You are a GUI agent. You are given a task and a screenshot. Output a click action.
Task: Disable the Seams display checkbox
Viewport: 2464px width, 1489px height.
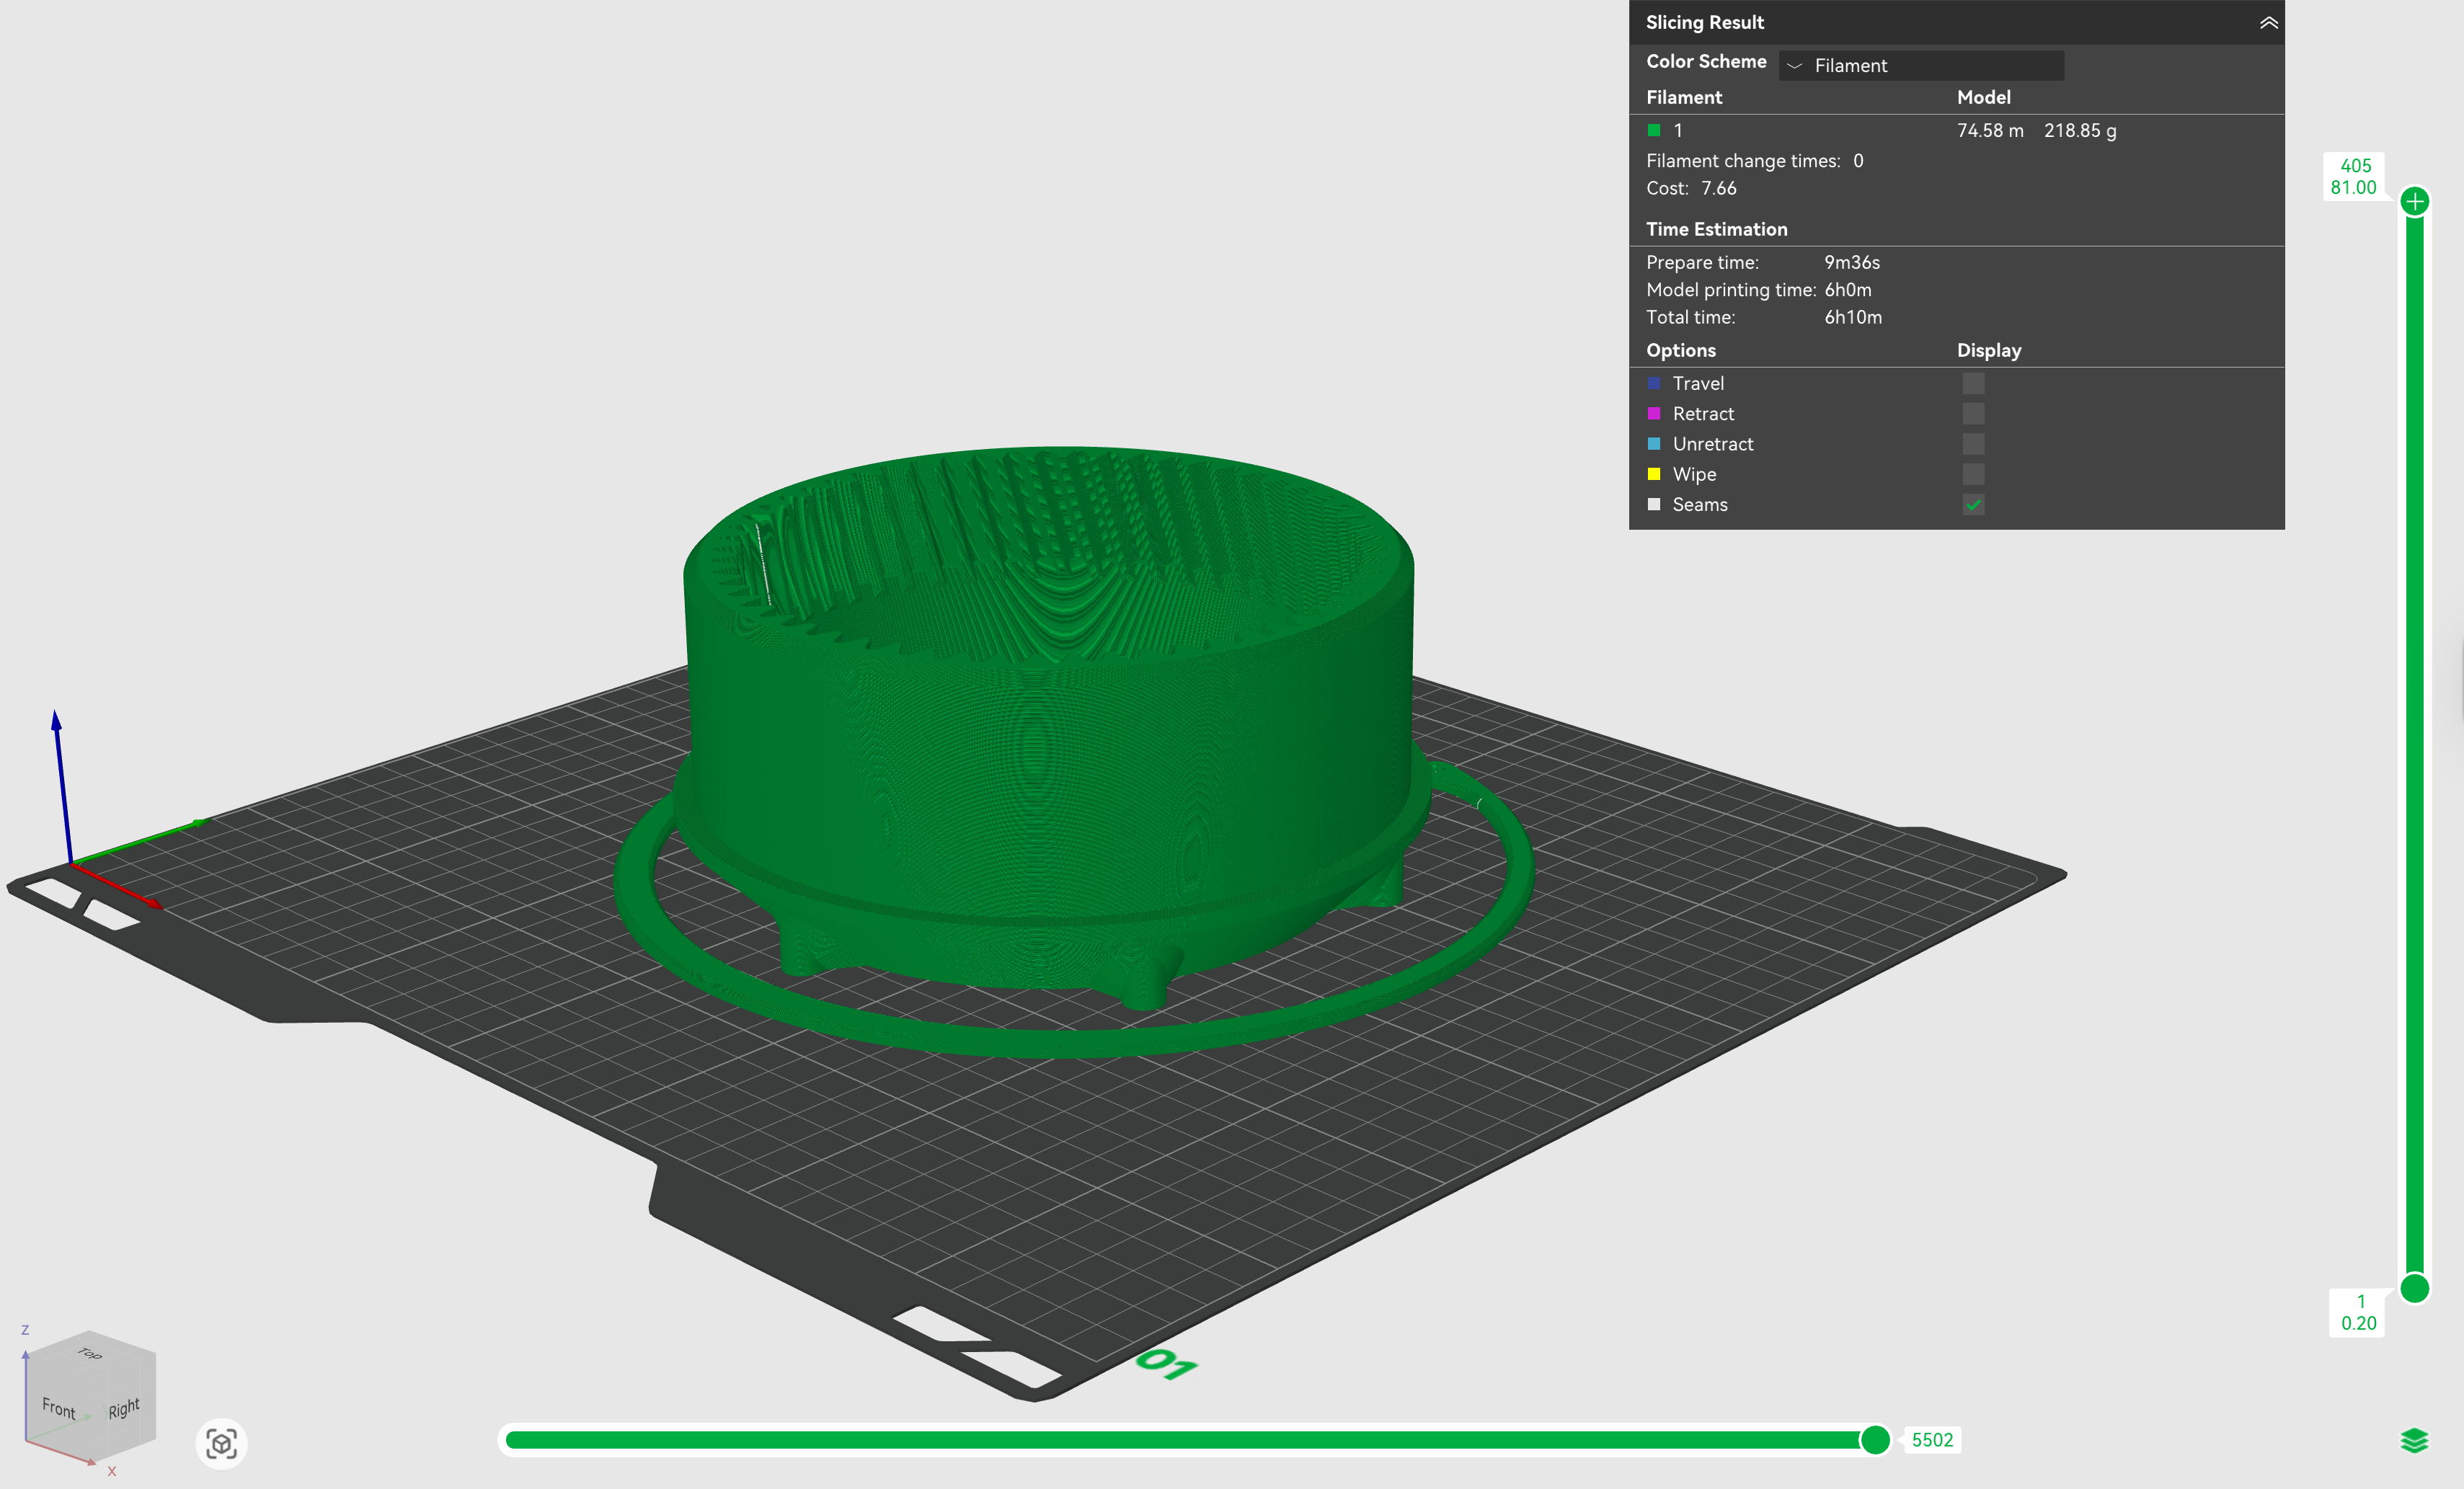(x=1972, y=505)
